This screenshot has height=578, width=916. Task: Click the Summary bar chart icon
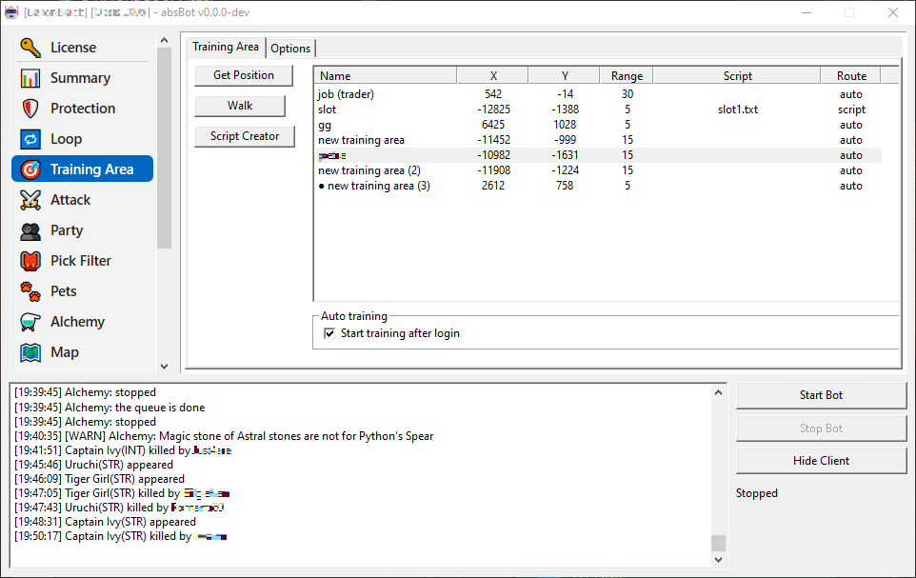30,78
